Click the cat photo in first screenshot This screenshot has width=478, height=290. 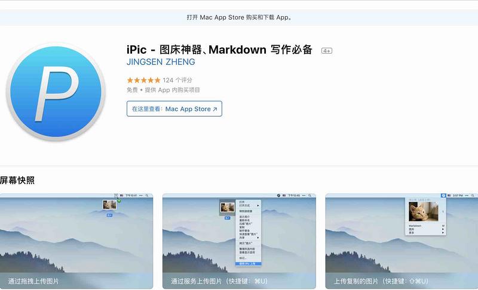click(109, 205)
